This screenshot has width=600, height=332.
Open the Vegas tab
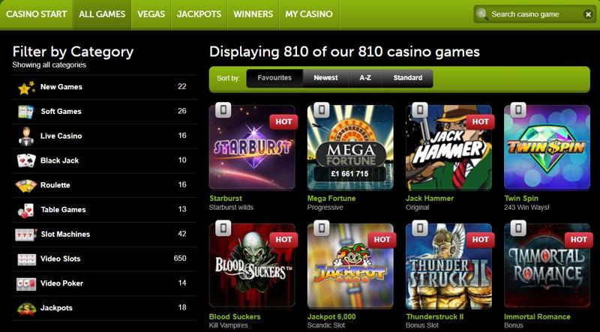pos(151,14)
